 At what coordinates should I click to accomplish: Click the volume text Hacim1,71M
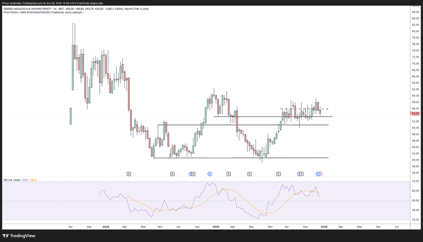pyautogui.click(x=131, y=9)
